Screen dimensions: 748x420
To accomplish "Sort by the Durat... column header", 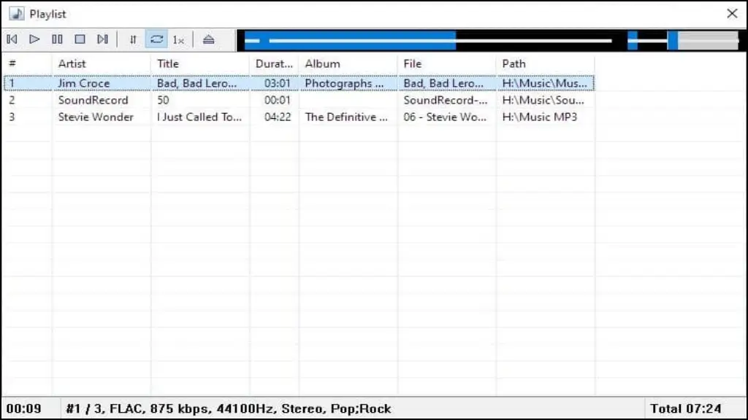I will [x=275, y=64].
